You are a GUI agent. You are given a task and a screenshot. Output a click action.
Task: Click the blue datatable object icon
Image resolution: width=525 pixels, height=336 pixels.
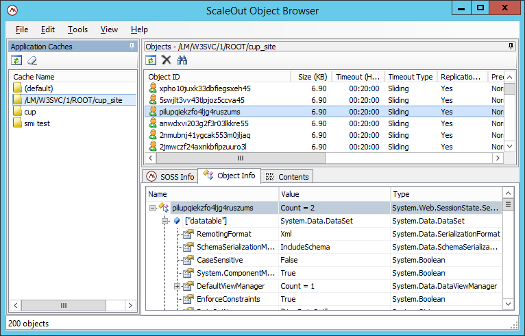click(x=177, y=221)
